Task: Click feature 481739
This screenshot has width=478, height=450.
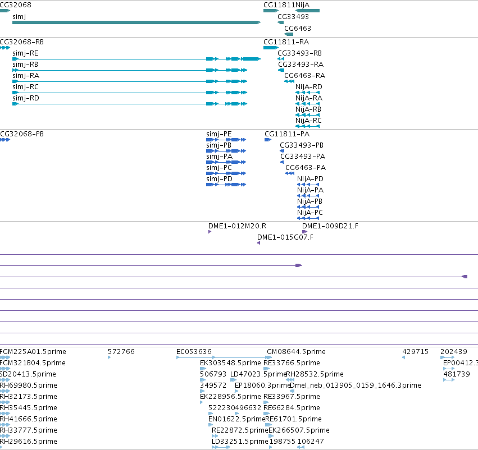Action: [449, 380]
